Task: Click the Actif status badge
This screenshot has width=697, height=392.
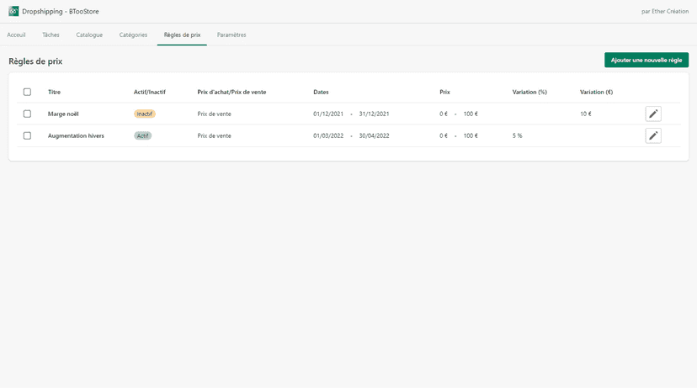Action: coord(143,135)
